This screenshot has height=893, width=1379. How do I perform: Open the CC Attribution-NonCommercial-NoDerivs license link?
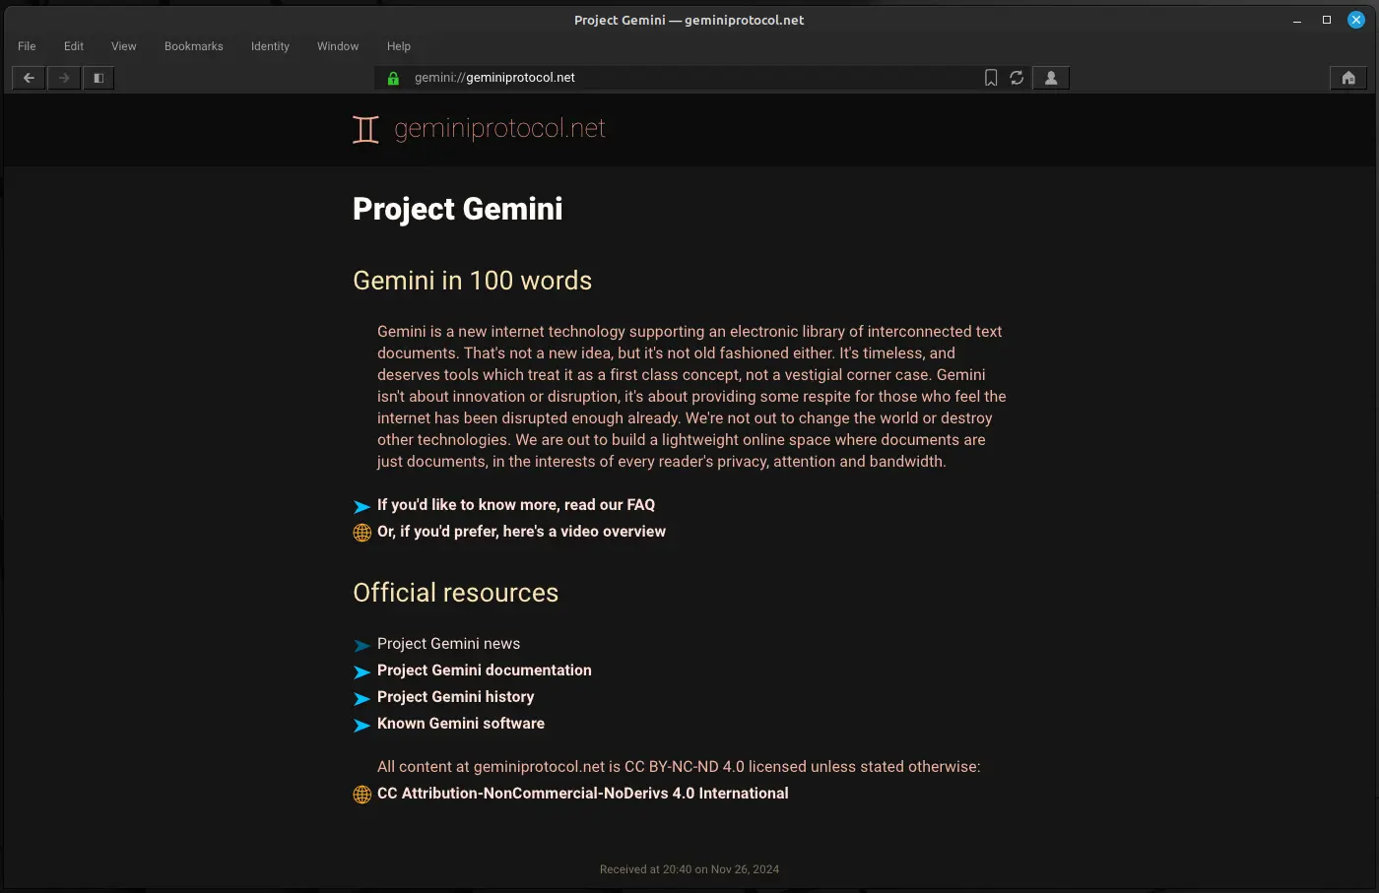pos(582,793)
